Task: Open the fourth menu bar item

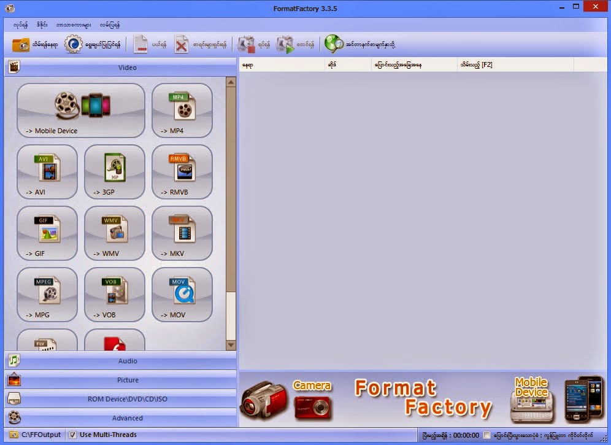Action: [x=109, y=25]
